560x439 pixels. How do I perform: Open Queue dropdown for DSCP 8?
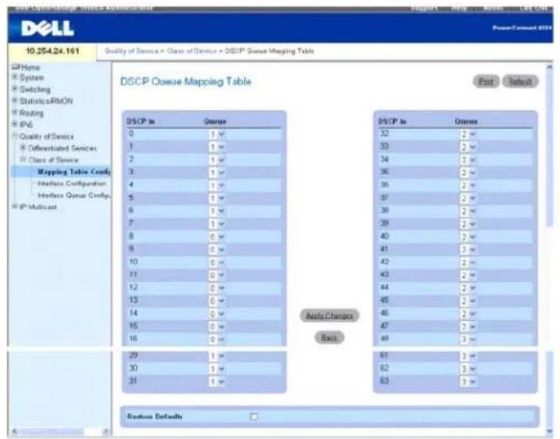coord(217,237)
